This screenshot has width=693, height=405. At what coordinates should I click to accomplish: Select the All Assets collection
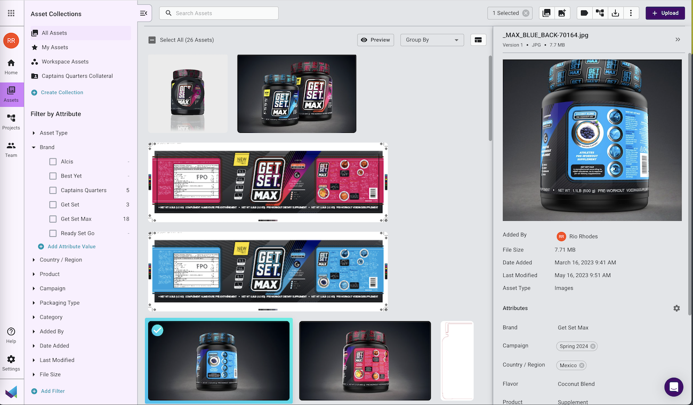79,33
